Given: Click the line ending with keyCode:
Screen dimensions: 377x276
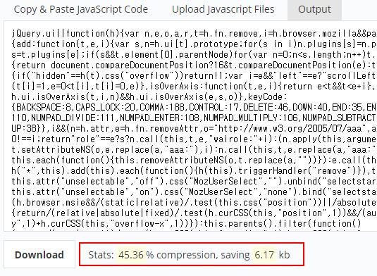Looking at the screenshot, I should (149, 97).
